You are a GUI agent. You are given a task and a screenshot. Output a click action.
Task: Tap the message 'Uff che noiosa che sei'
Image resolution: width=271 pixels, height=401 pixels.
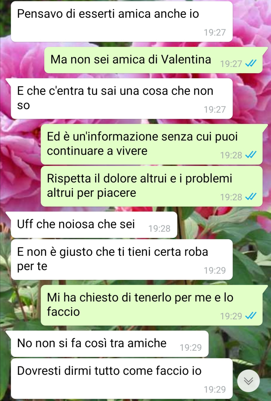coord(94,225)
